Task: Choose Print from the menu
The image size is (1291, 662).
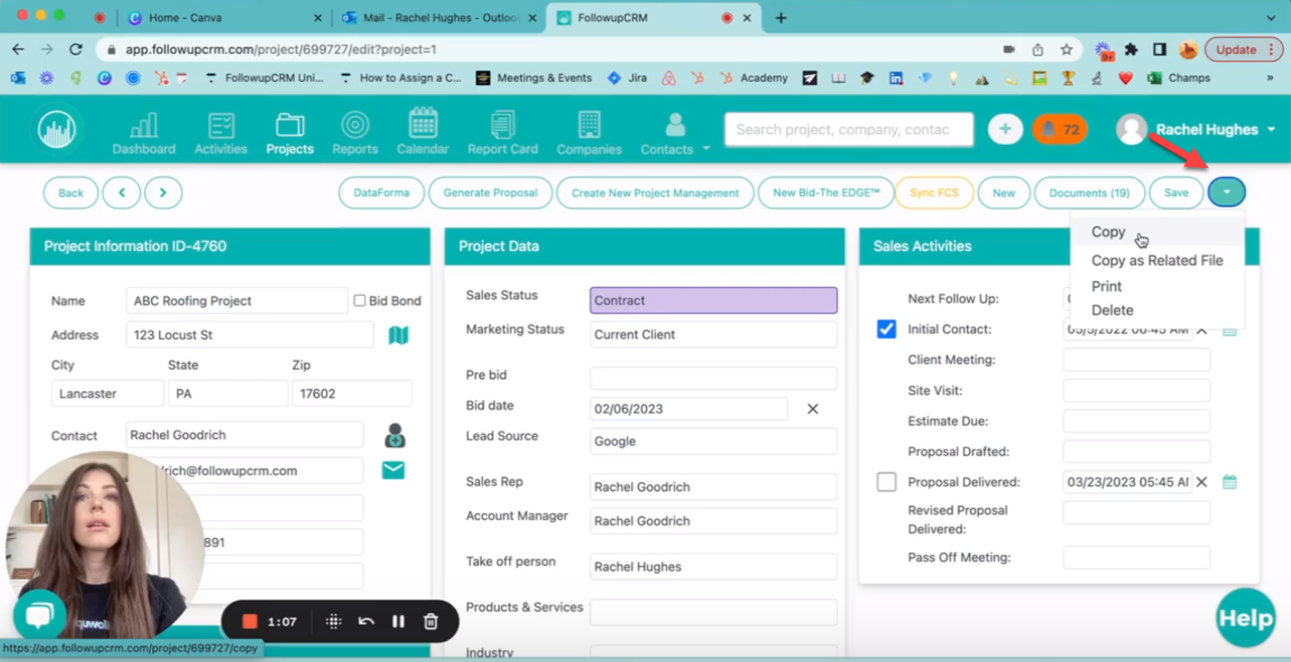Action: 1106,286
